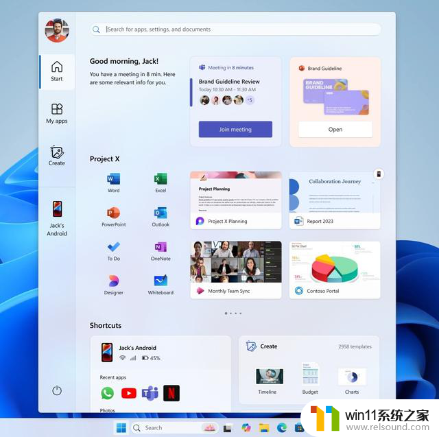
Task: Click the Join meeting button
Action: pyautogui.click(x=235, y=130)
